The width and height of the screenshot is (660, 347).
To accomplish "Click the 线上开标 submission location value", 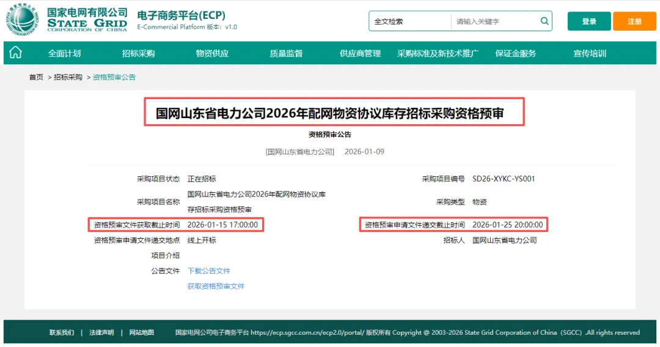I will pyautogui.click(x=202, y=241).
